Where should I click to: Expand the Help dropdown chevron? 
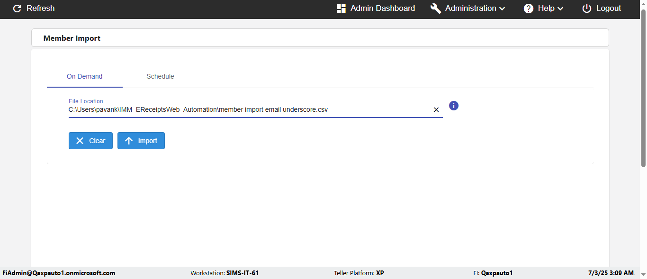click(560, 9)
